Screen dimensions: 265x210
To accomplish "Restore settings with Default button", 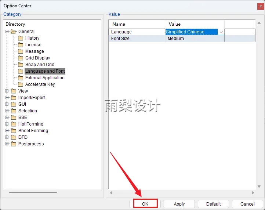I will point(214,204).
